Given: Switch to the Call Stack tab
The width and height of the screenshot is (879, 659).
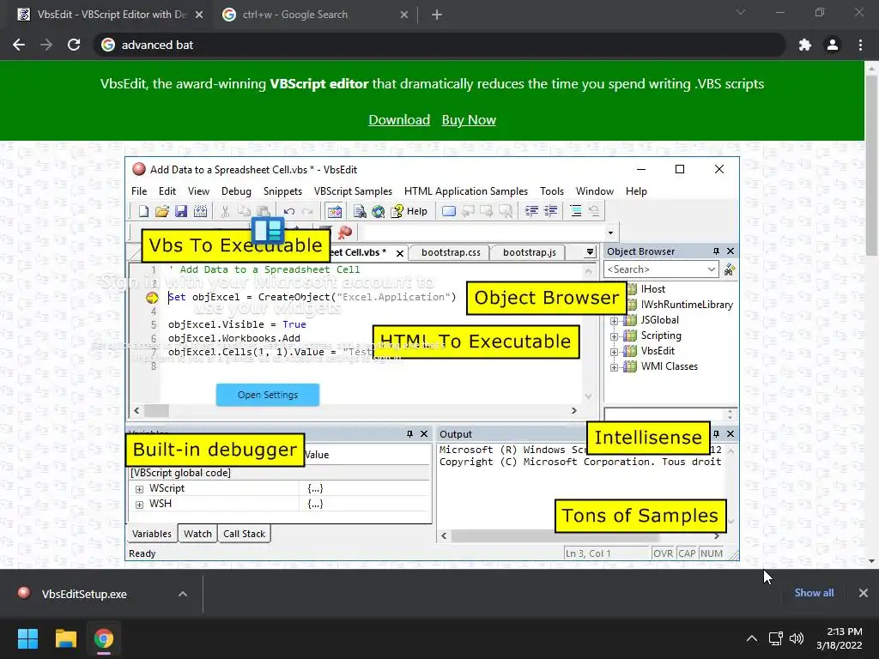Looking at the screenshot, I should coord(244,534).
